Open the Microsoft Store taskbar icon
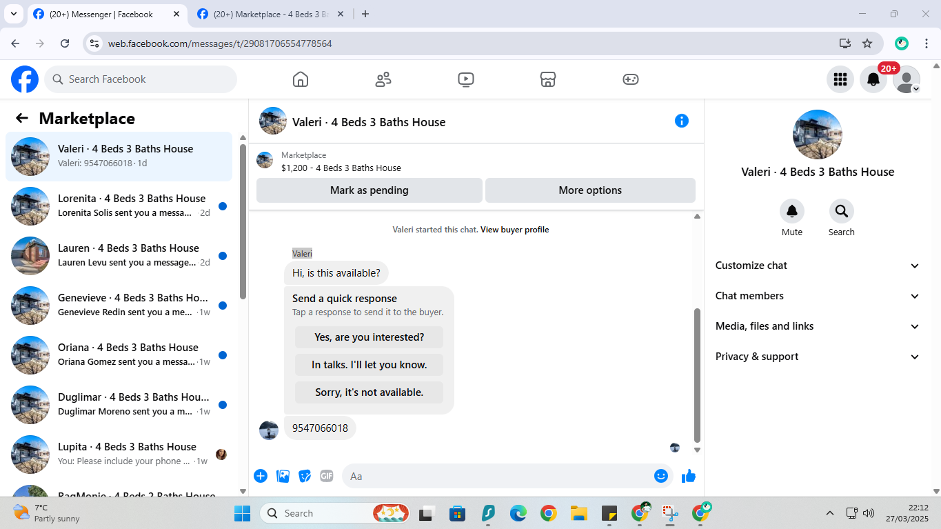The image size is (941, 529). pyautogui.click(x=457, y=513)
